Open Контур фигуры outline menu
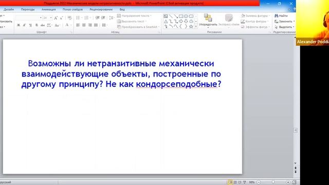The image size is (329, 185). [x=255, y=22]
